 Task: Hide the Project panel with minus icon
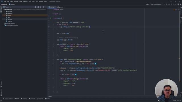tap(46, 7)
